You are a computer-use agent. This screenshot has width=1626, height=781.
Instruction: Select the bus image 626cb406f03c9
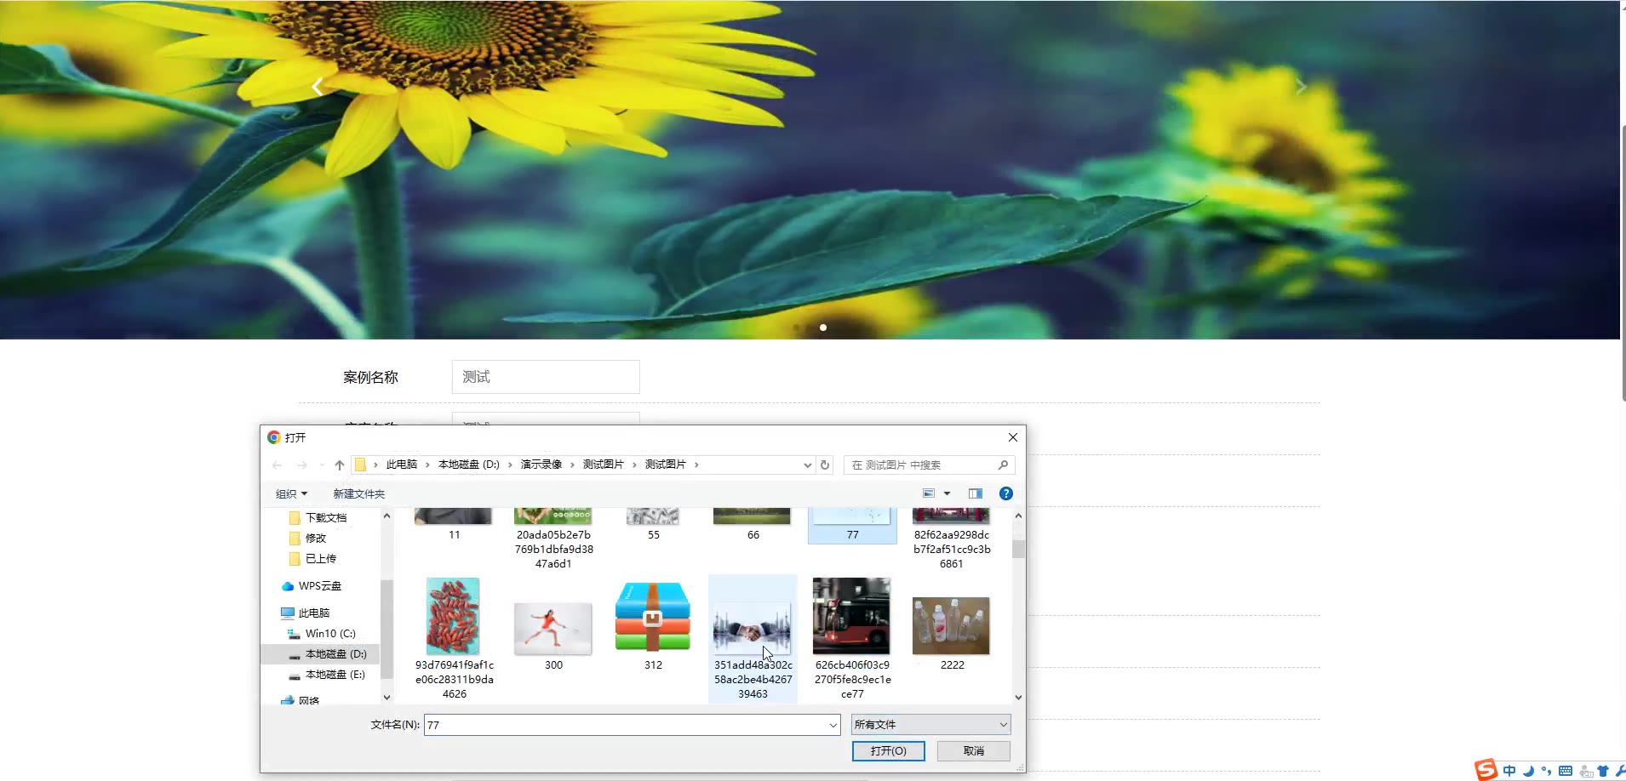pyautogui.click(x=852, y=616)
